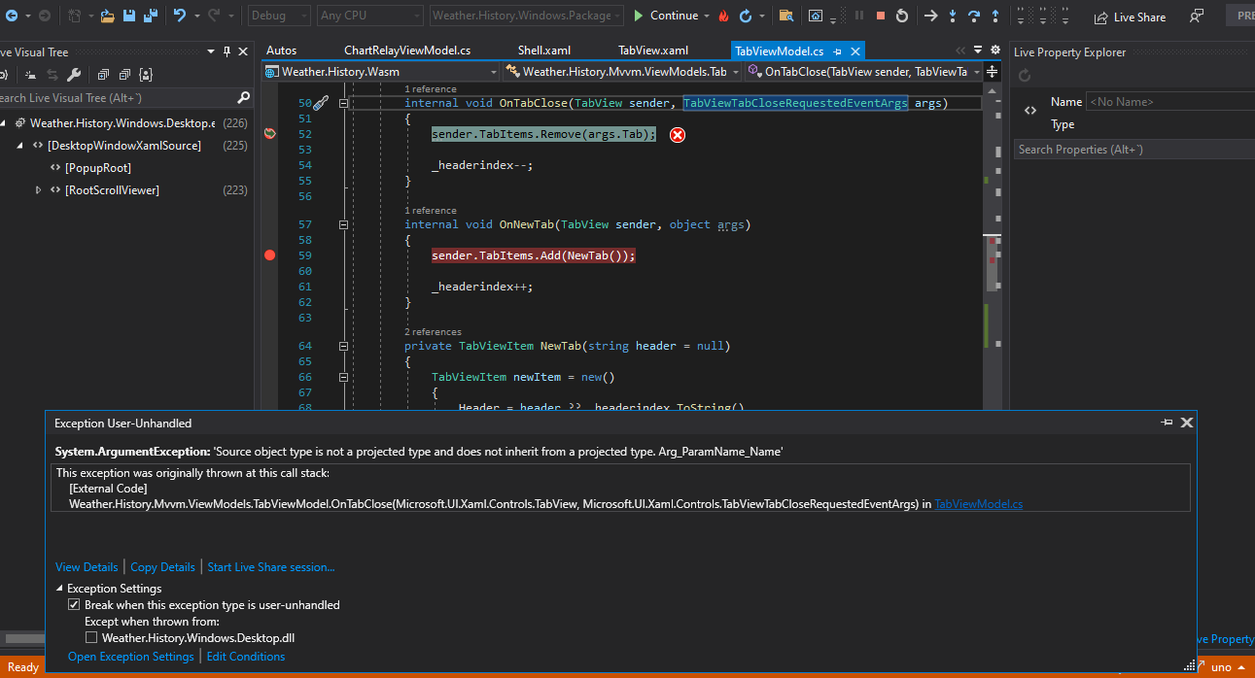Click the Hot Reload flame icon
The width and height of the screenshot is (1255, 678).
pyautogui.click(x=724, y=16)
